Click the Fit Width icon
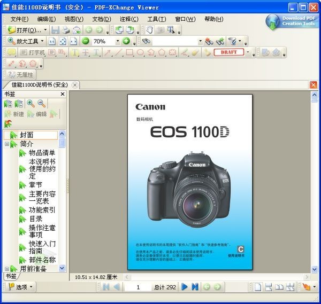321x304 pixels. click(x=73, y=41)
